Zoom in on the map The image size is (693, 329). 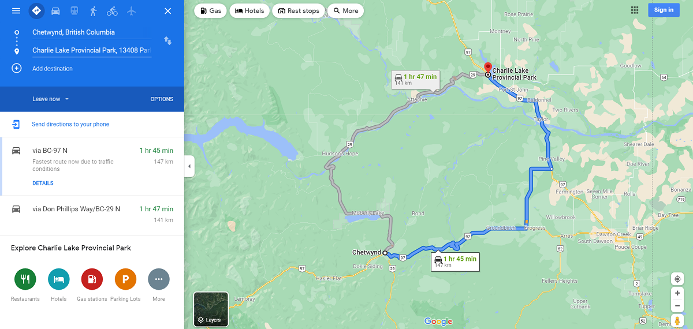(677, 293)
